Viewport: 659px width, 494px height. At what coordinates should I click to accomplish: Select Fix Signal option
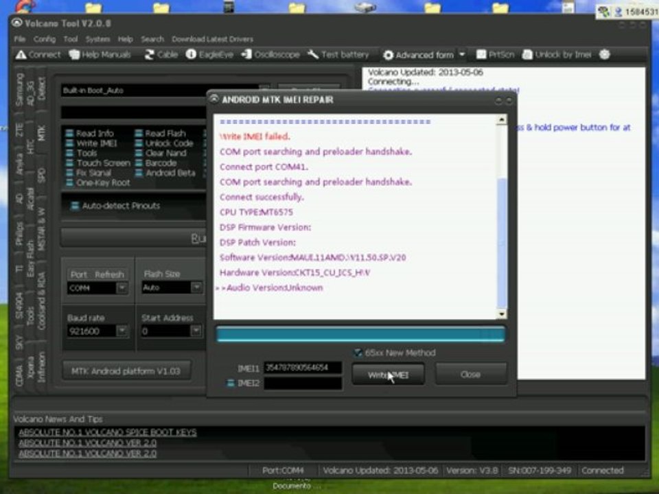pos(89,173)
